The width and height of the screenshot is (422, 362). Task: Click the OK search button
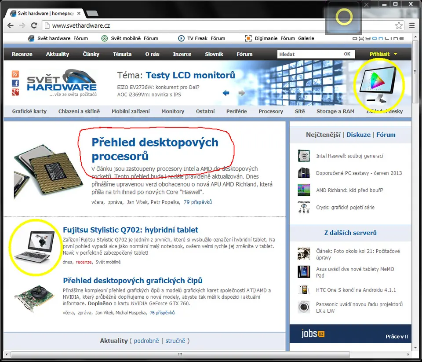click(x=347, y=54)
